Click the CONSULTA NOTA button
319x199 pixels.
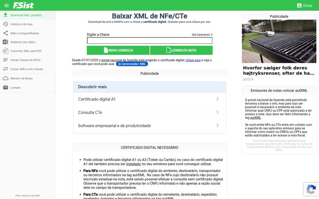click(182, 50)
